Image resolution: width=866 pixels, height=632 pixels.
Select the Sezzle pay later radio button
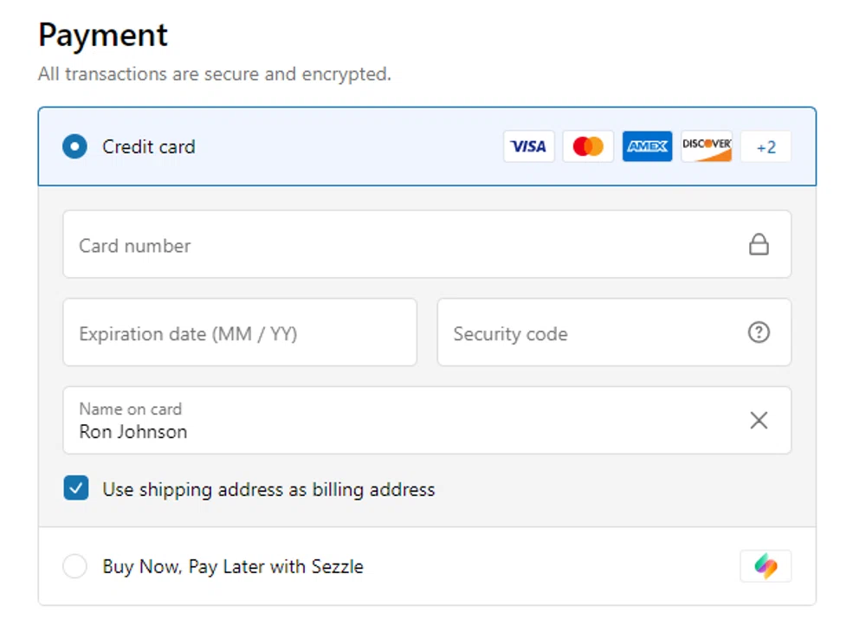(x=75, y=567)
